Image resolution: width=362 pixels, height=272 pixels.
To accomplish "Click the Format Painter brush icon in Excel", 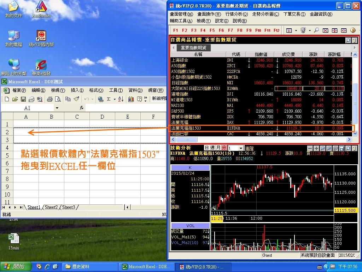I will (76, 99).
